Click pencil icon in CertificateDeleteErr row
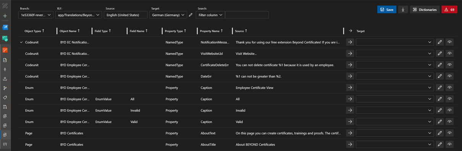This screenshot has height=151, width=462. pos(440,65)
